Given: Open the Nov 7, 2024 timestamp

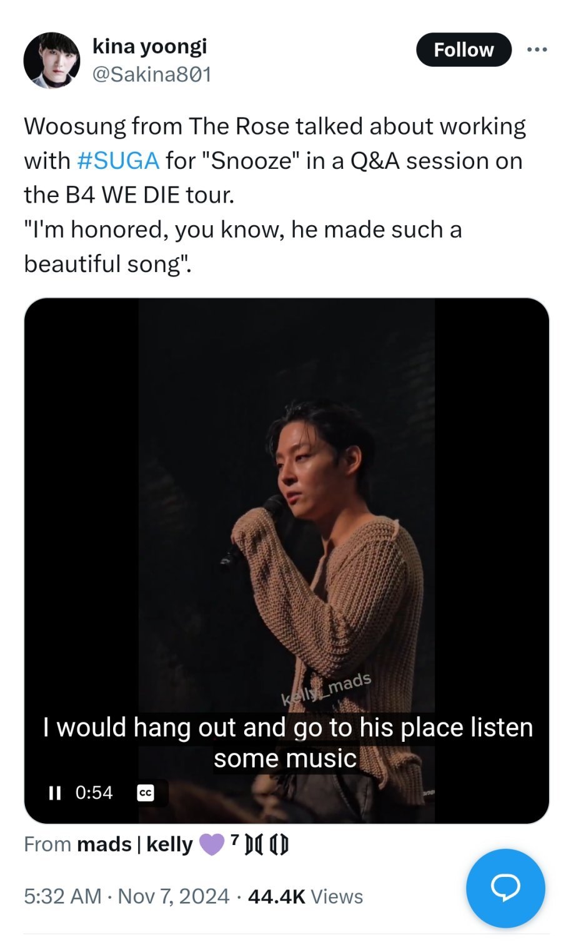Looking at the screenshot, I should (x=173, y=896).
